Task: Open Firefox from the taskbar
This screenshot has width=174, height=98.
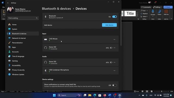Action: 105,95
